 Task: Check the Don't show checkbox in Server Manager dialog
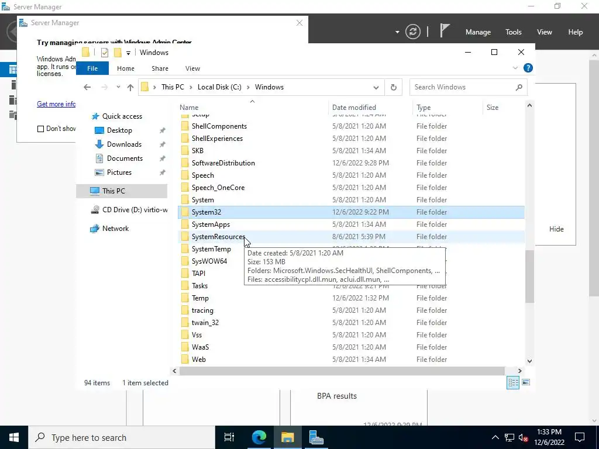40,129
